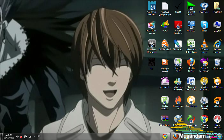This screenshot has width=224, height=140.
Task: Launch Microsoft Office Excel shortcut
Action: coord(191,46)
